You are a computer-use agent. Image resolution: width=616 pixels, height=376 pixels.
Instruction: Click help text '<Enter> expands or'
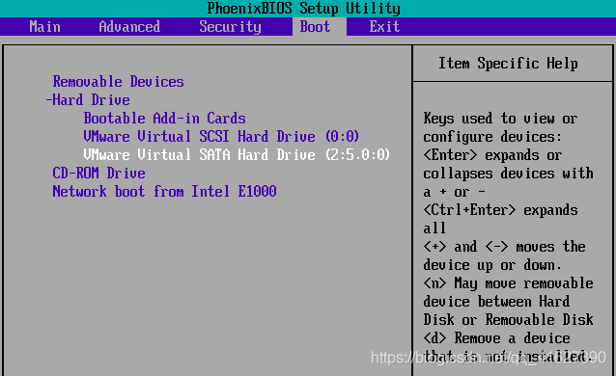492,155
